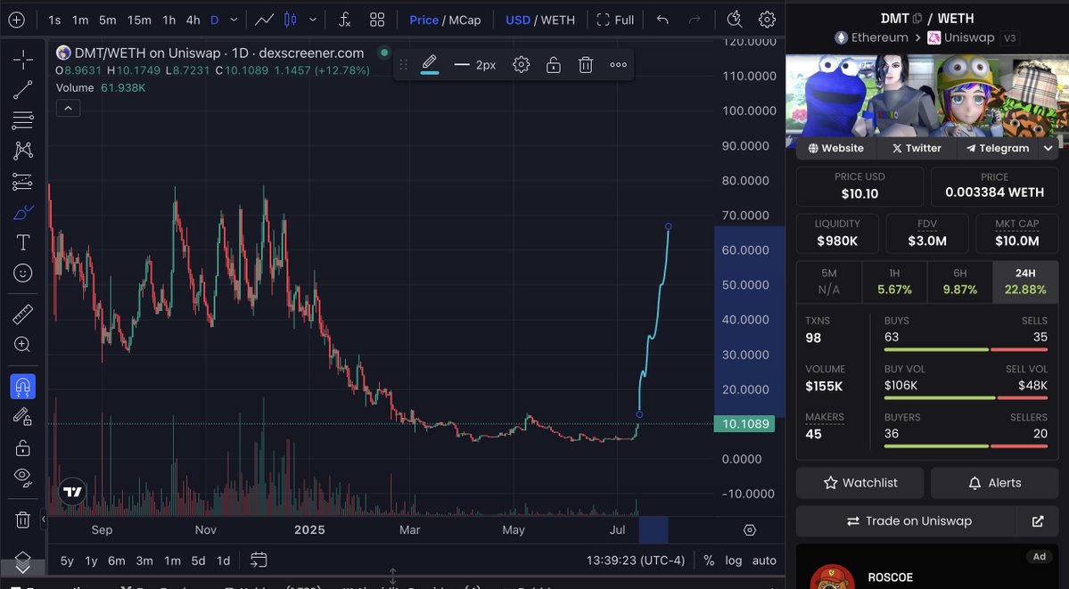Select the brush drawing tool
Screen dimensions: 1069x589
click(x=22, y=213)
